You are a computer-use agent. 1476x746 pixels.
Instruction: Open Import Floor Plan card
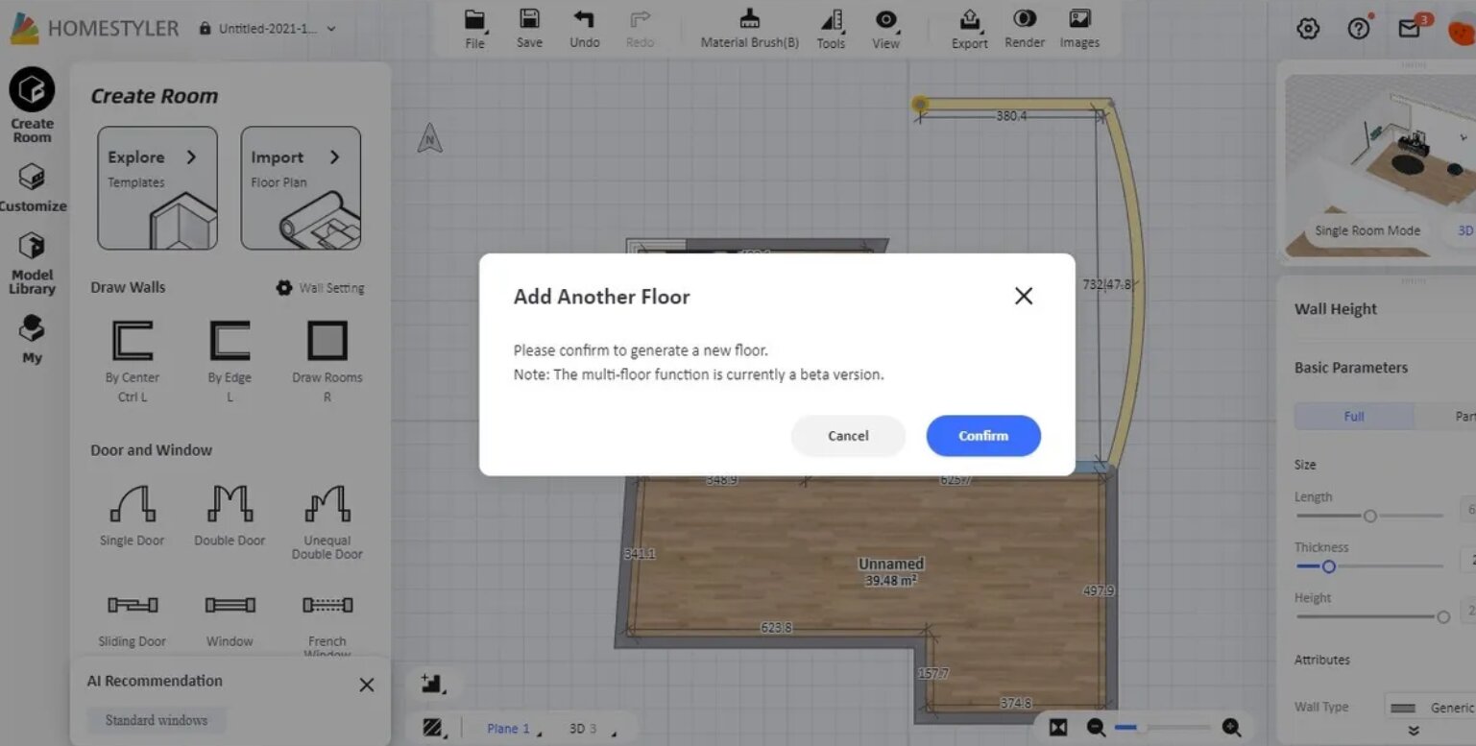301,188
